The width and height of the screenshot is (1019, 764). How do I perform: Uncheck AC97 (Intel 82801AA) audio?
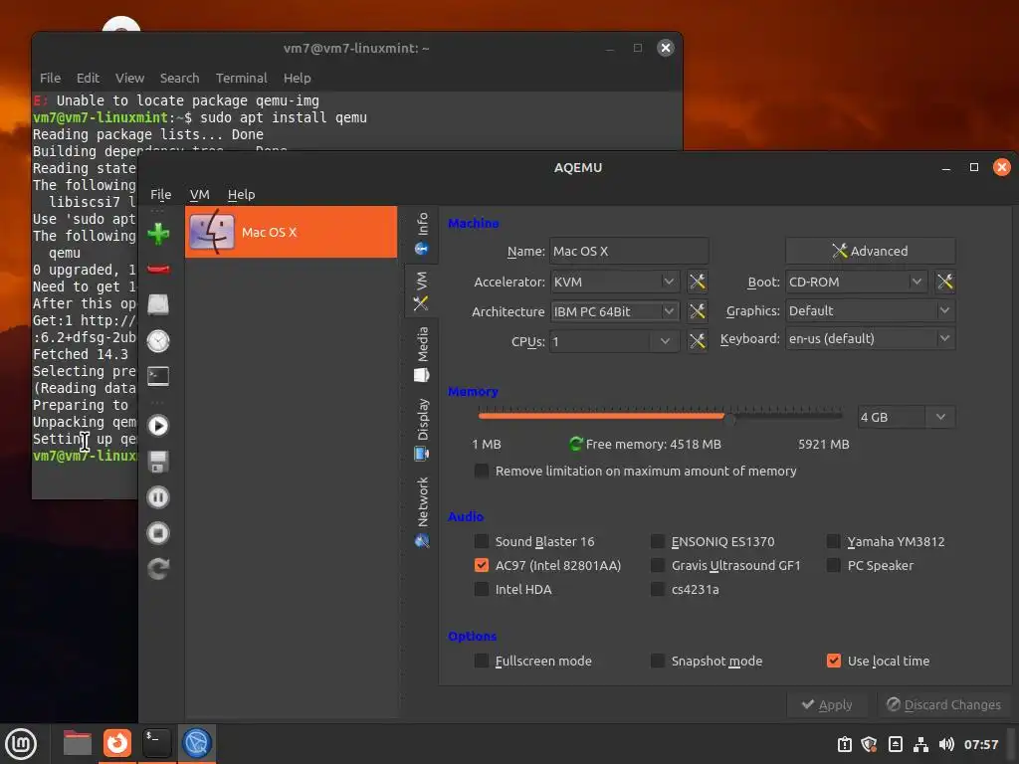(x=482, y=565)
